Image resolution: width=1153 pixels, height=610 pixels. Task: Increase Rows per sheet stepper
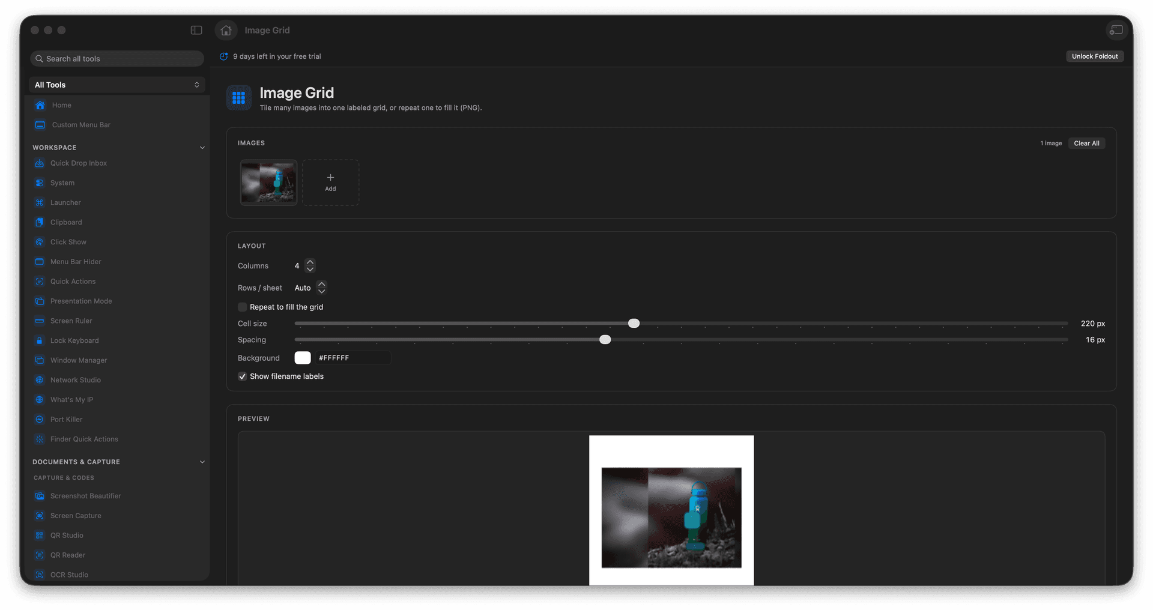322,284
